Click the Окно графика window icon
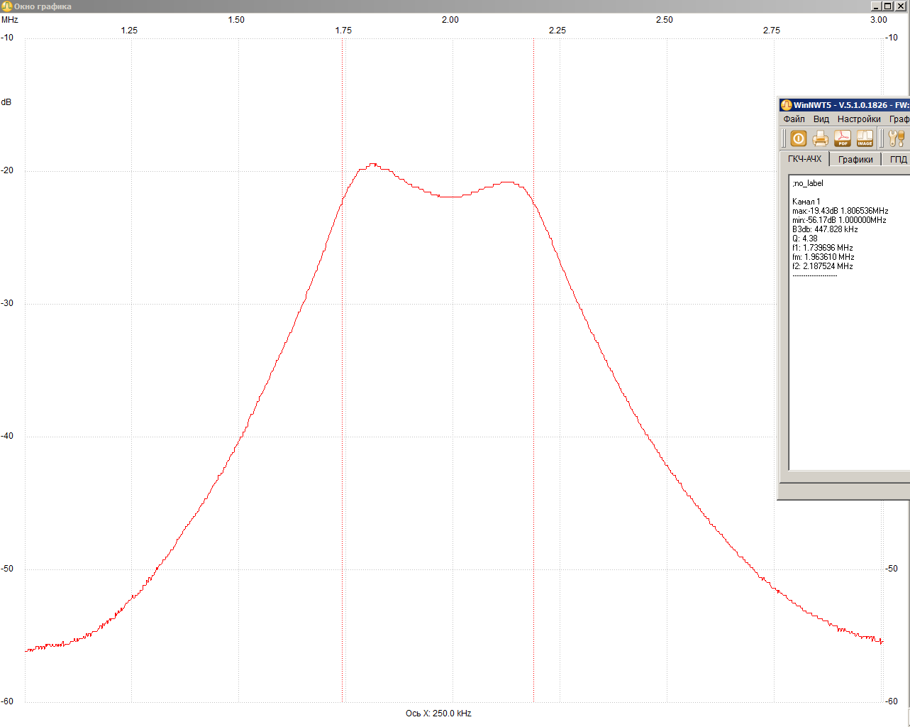Screen dimensions: 910x727 tap(6, 6)
